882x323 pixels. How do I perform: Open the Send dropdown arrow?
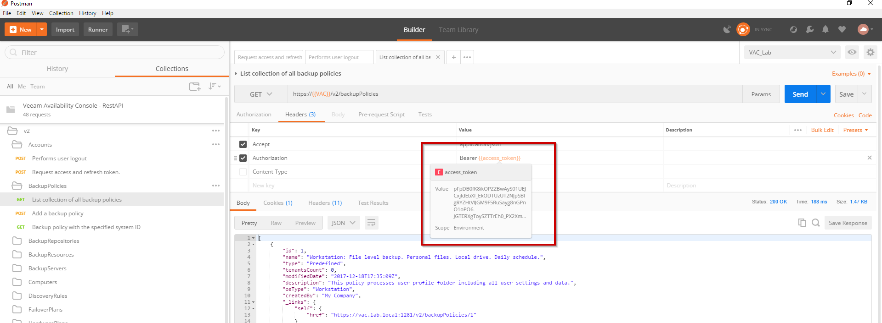823,94
